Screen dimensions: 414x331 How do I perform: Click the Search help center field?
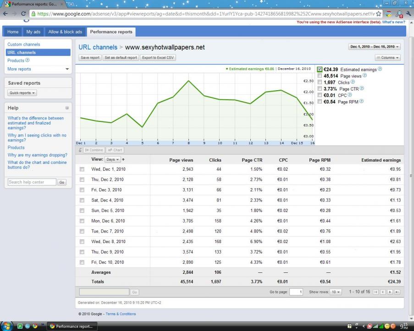pos(32,182)
